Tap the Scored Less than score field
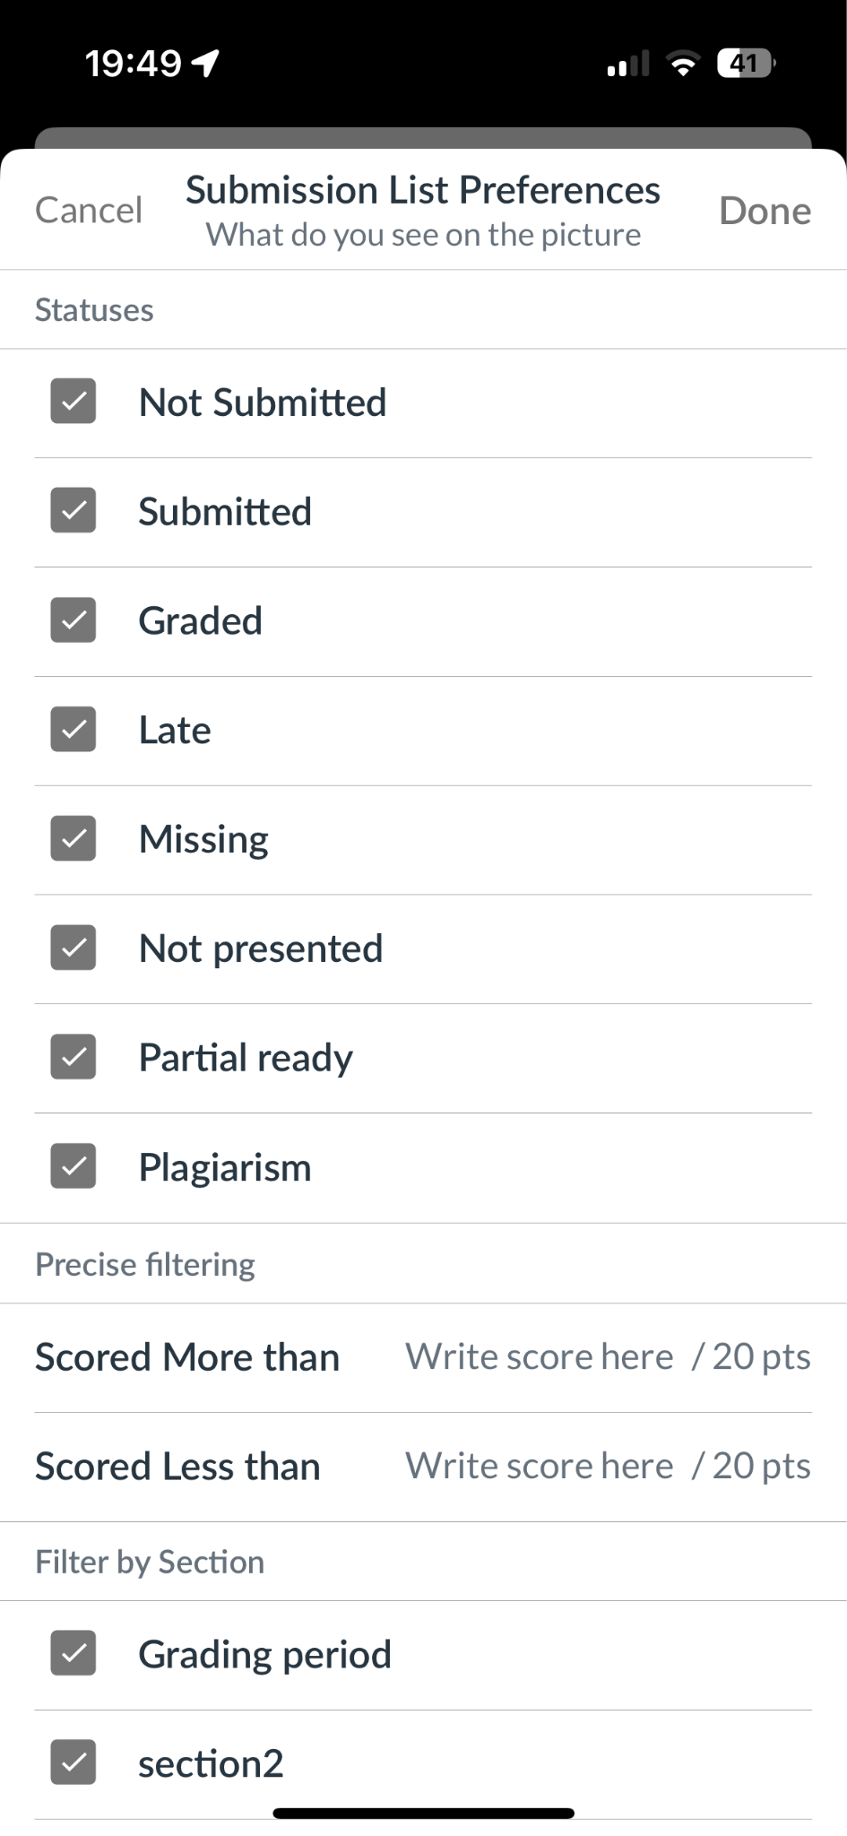This screenshot has height=1836, width=847. tap(540, 1467)
